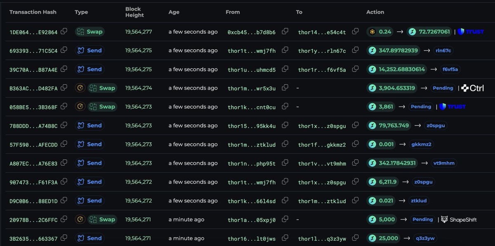The height and width of the screenshot is (246, 495).
Task: Copy transaction hash 058BE5...3B368F
Action: (64, 107)
